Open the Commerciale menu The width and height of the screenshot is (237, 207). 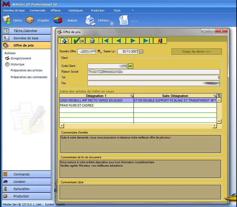tap(37, 11)
